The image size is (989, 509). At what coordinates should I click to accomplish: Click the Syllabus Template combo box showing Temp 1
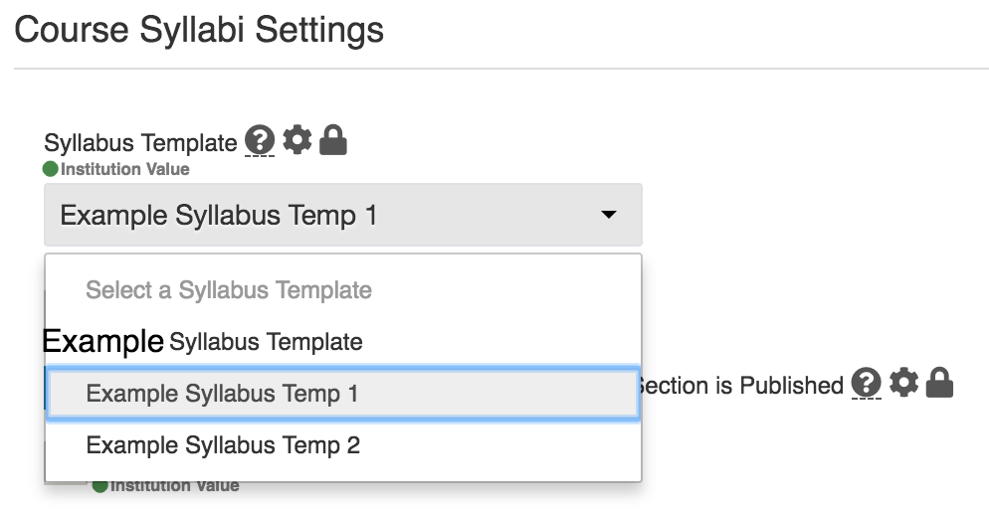(x=343, y=215)
